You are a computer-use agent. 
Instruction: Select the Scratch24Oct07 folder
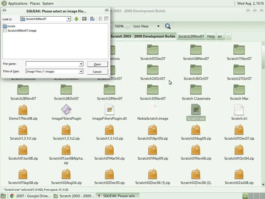(x=153, y=73)
